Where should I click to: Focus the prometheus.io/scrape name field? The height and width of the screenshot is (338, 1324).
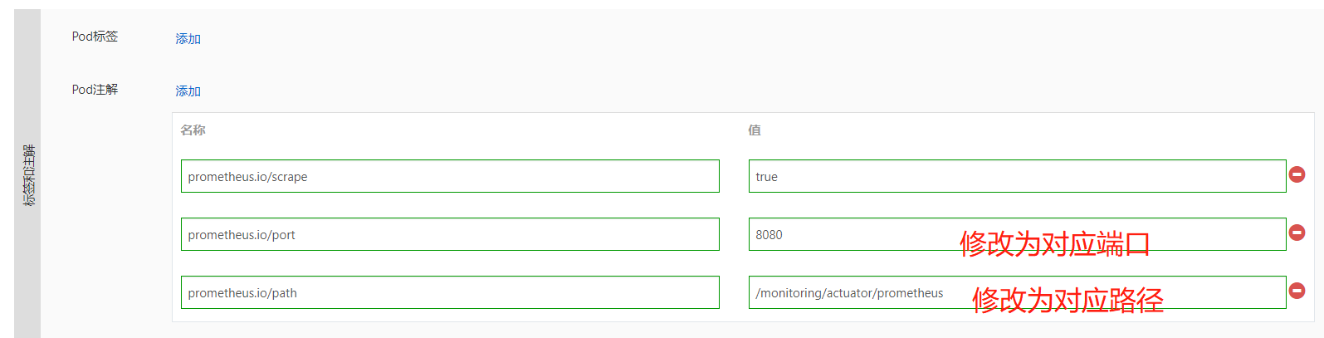click(450, 176)
